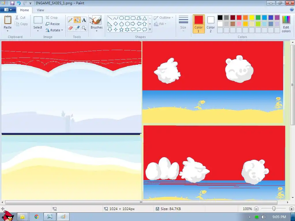This screenshot has height=221, width=295.
Task: Click the Undo arrow in title bar
Action: 19,3
